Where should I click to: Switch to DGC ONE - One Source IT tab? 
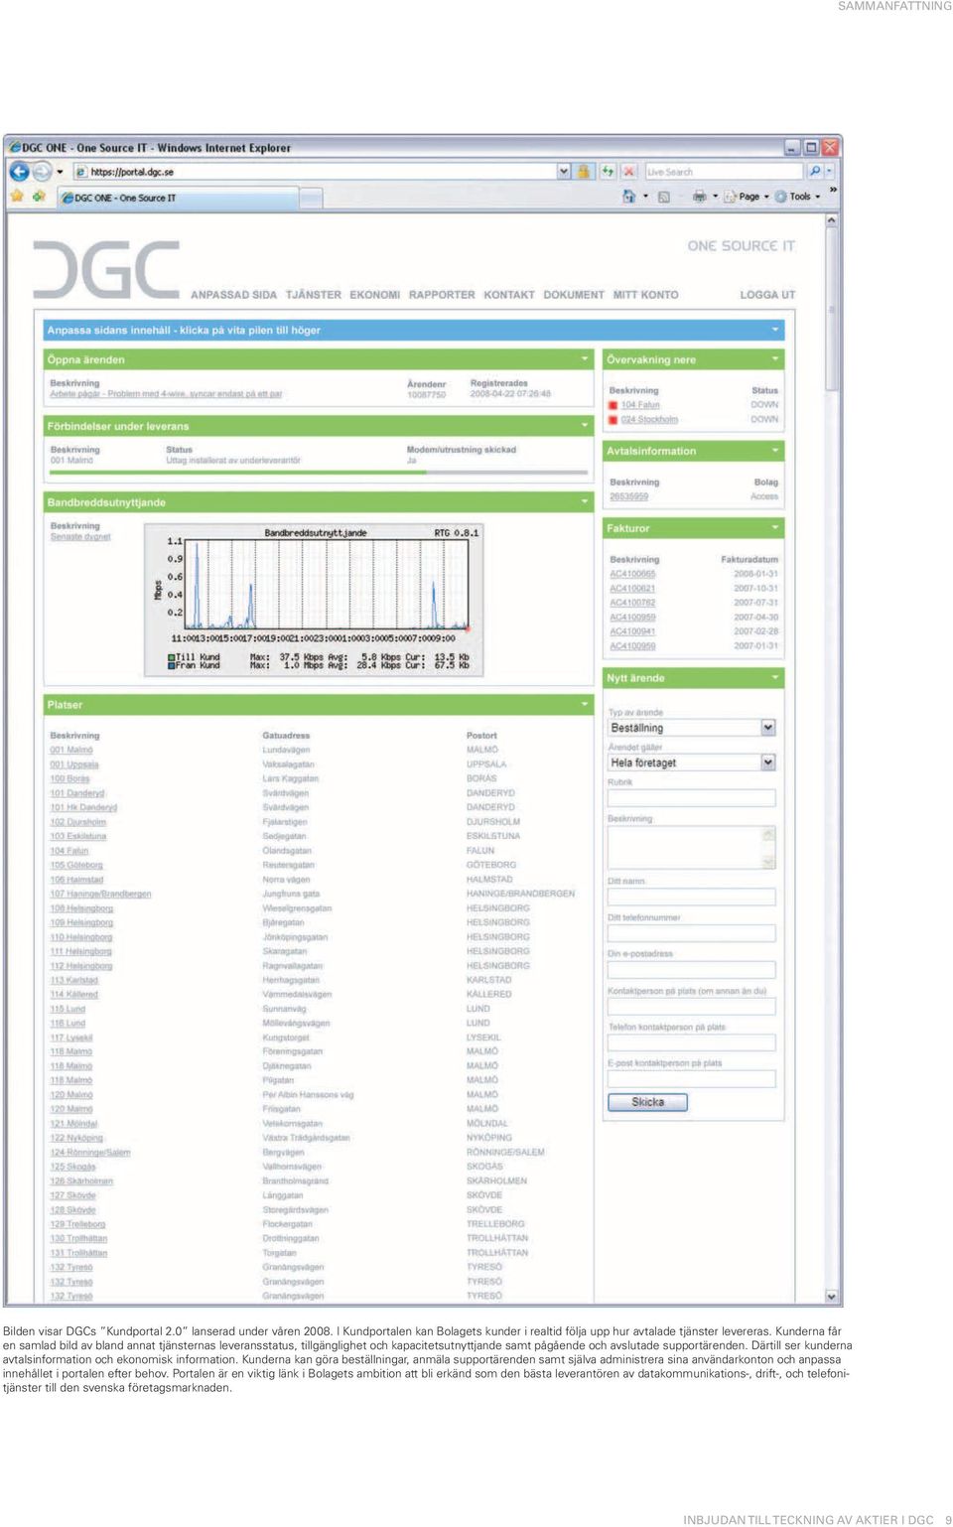pos(179,198)
